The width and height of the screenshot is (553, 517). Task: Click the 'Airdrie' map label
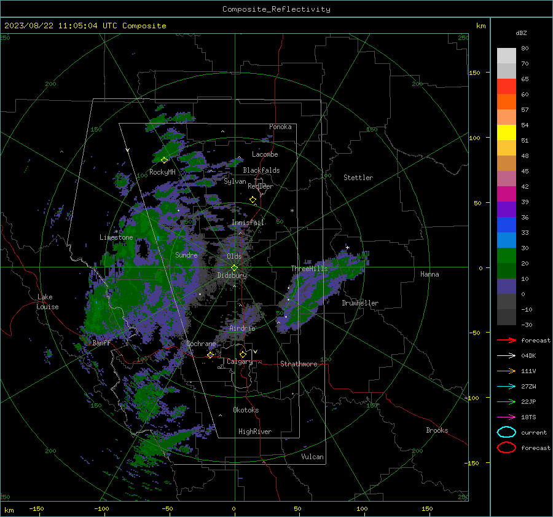point(242,328)
